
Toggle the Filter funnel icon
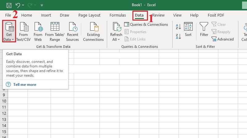(x=204, y=26)
